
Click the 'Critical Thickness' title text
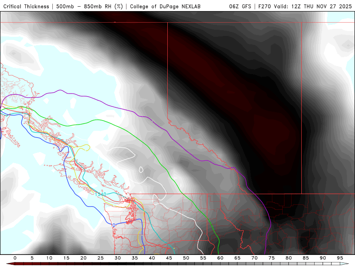click(x=26, y=7)
